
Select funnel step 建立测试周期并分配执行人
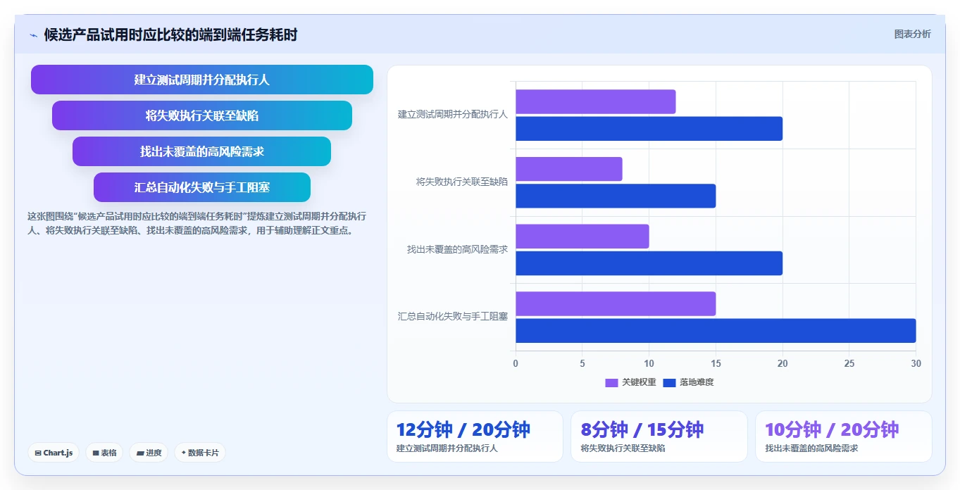[x=202, y=80]
